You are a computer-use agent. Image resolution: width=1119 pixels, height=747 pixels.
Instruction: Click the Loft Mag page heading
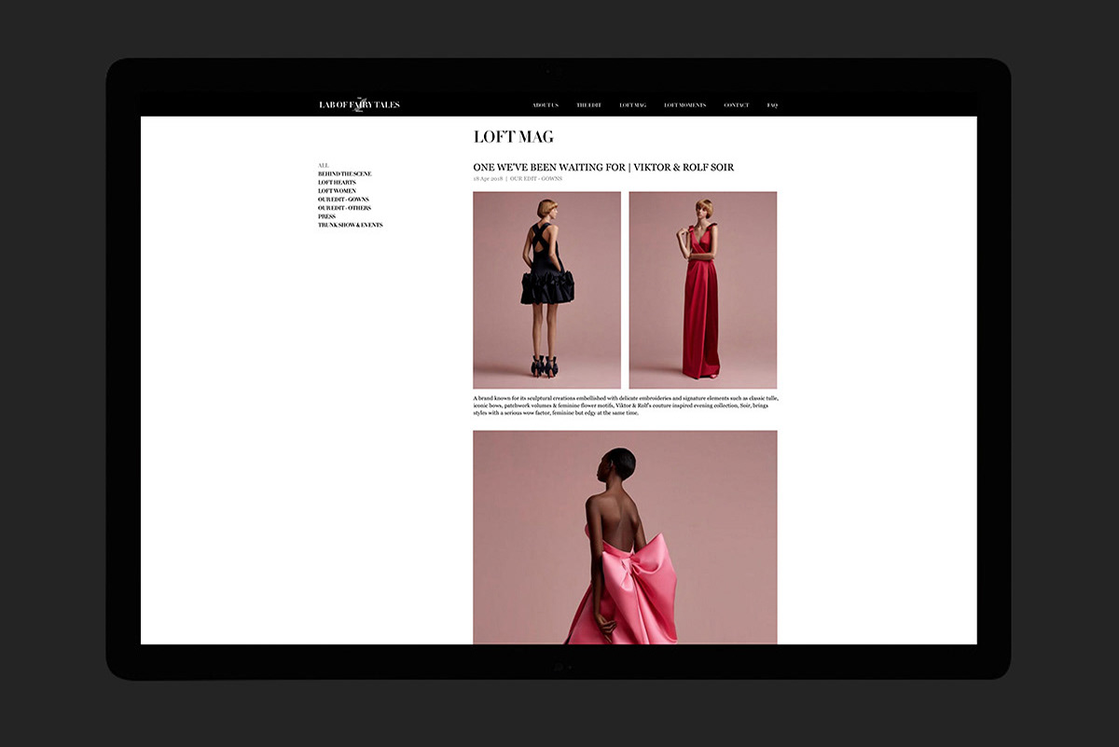(514, 137)
